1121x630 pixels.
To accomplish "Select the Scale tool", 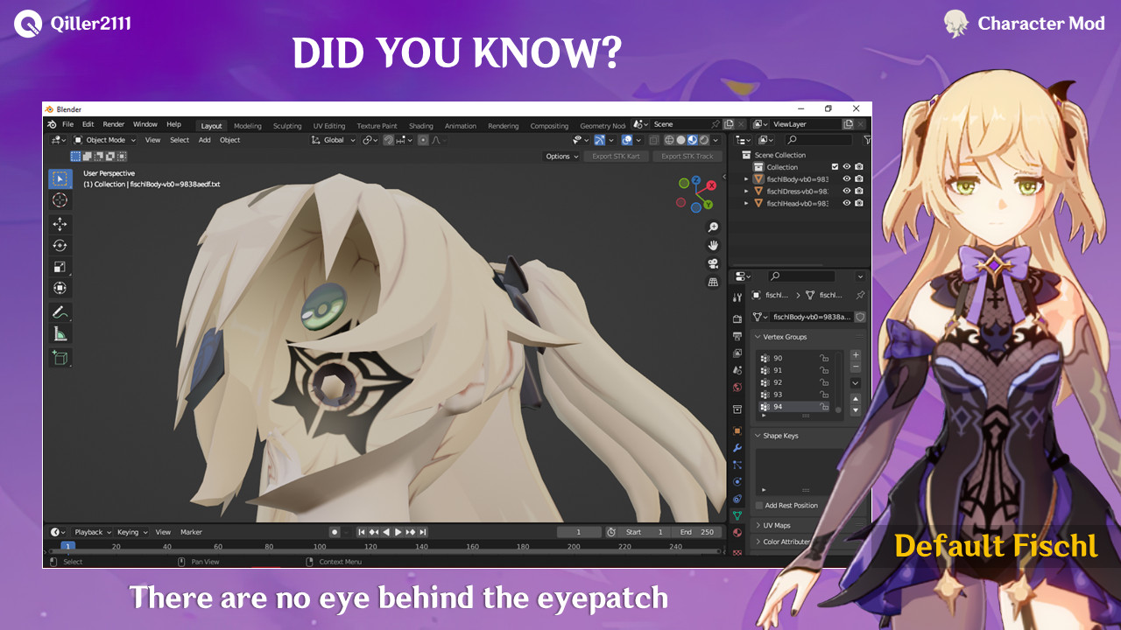I will [60, 267].
